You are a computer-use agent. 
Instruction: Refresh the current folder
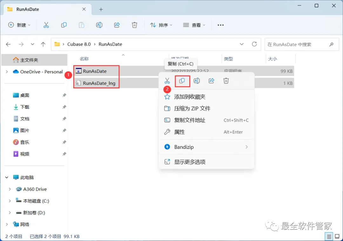click(x=254, y=44)
